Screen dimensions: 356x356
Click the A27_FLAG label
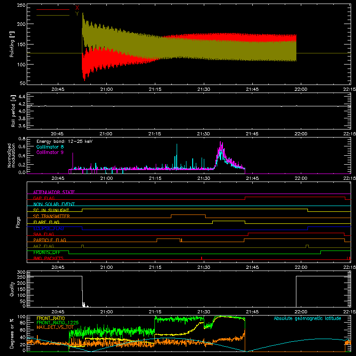pos(44,246)
